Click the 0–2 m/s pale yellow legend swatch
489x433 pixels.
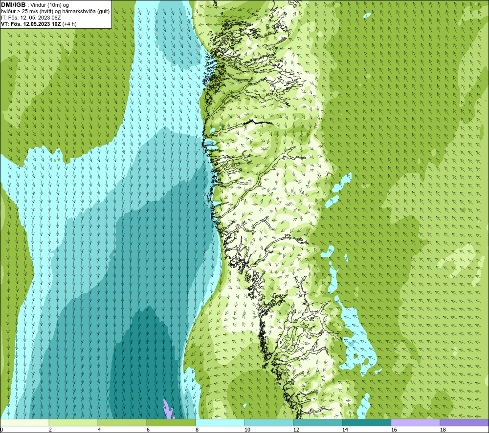[24, 422]
